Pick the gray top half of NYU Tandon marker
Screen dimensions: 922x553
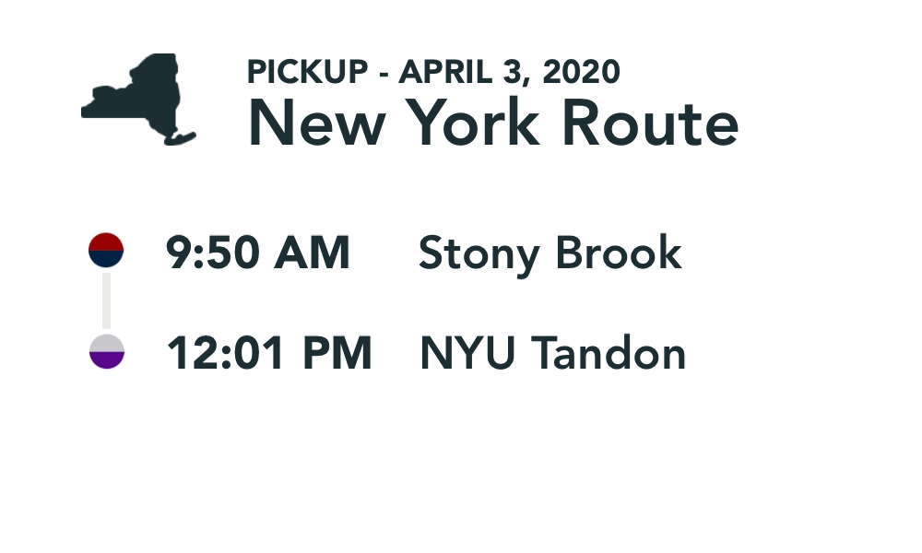106,344
